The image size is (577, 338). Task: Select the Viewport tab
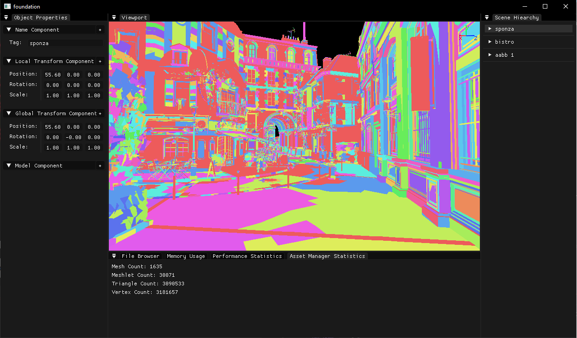[134, 18]
